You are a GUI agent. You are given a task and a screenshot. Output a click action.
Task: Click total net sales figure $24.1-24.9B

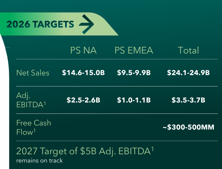pyautogui.click(x=188, y=73)
